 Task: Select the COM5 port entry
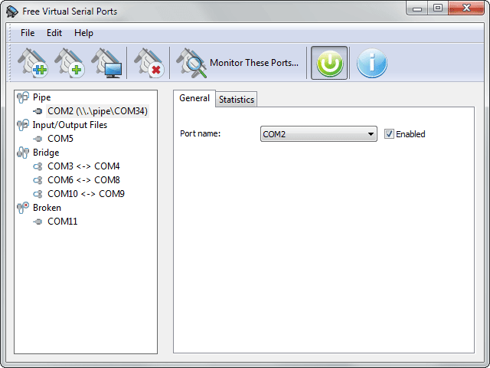pos(60,139)
